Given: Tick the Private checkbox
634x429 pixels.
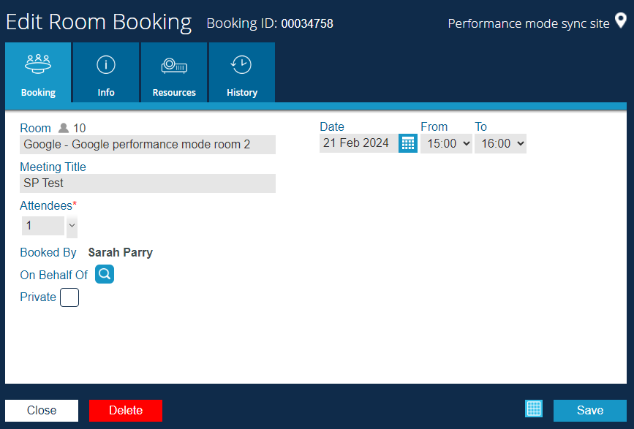Looking at the screenshot, I should [x=69, y=297].
